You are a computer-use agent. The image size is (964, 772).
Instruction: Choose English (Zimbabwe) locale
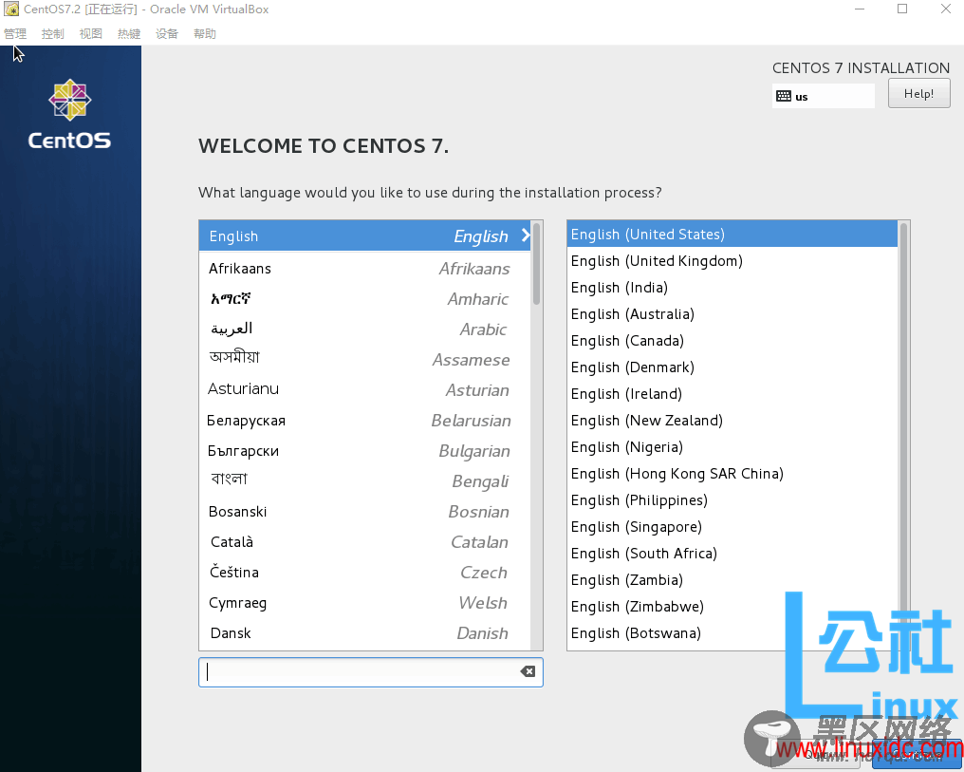(x=732, y=607)
